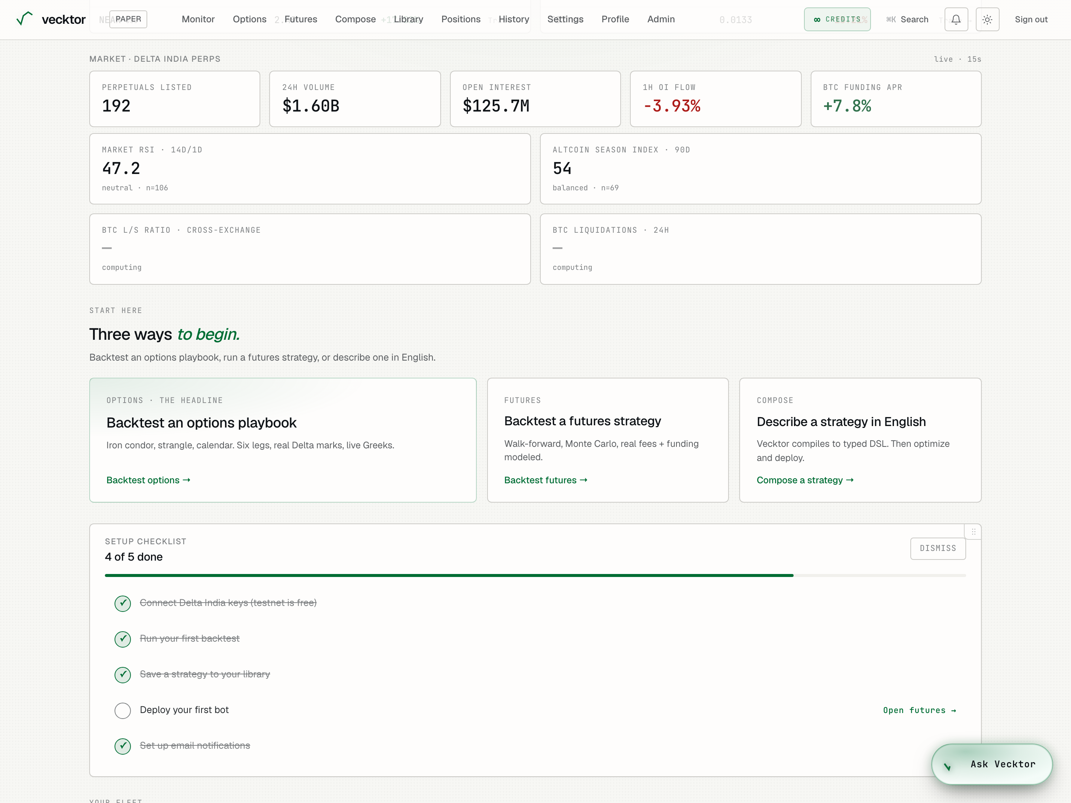Open the Ask Vecktor chat button
1071x803 pixels.
pos(991,764)
